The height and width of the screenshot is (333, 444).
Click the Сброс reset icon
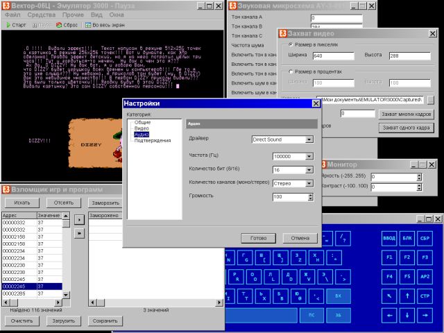coord(59,25)
